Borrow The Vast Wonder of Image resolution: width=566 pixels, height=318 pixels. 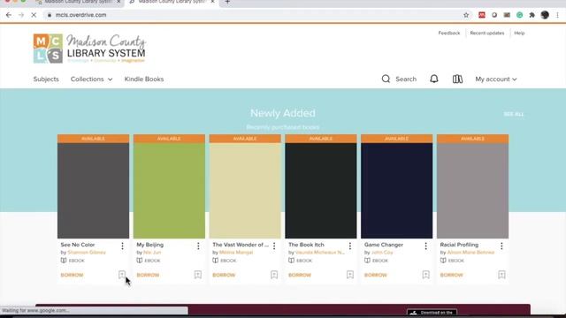pyautogui.click(x=224, y=275)
